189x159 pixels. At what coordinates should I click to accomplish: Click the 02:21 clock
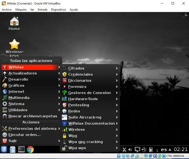point(181,149)
